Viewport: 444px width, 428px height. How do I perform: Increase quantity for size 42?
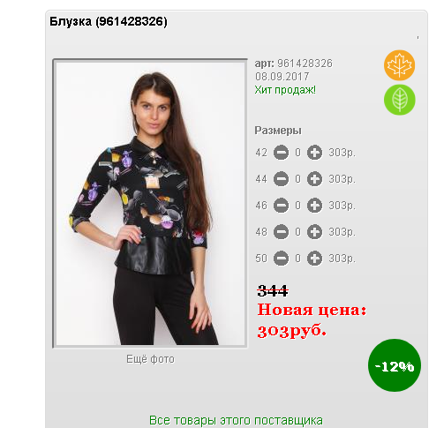pyautogui.click(x=314, y=153)
